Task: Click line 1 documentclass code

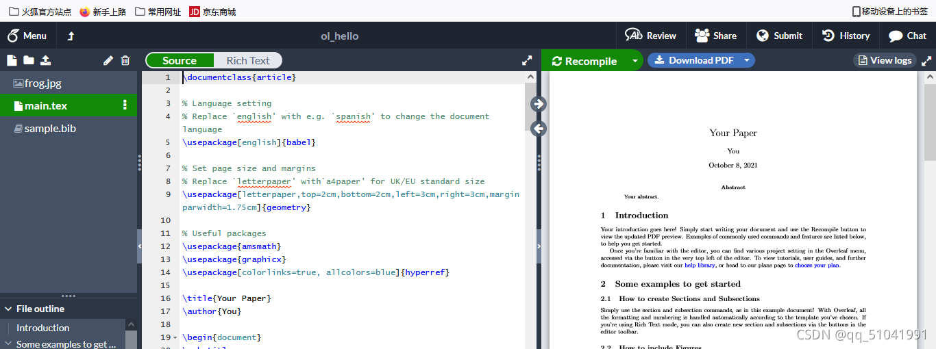Action: 239,77
